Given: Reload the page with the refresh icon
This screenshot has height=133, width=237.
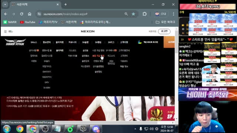Looking at the screenshot, I should (21, 14).
